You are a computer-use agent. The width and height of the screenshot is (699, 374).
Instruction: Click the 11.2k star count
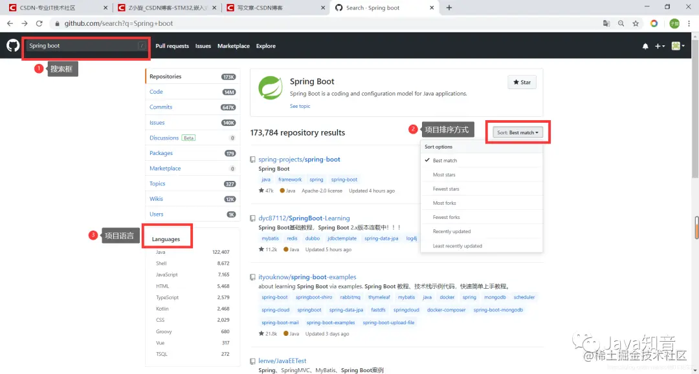[268, 249]
